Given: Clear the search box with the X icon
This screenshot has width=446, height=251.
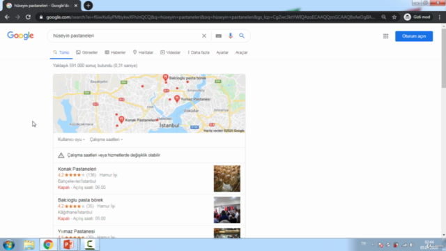Looking at the screenshot, I should coord(204,36).
